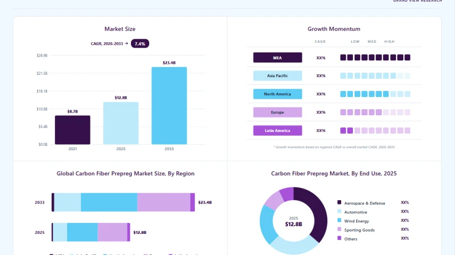Select the North America region label

point(277,94)
